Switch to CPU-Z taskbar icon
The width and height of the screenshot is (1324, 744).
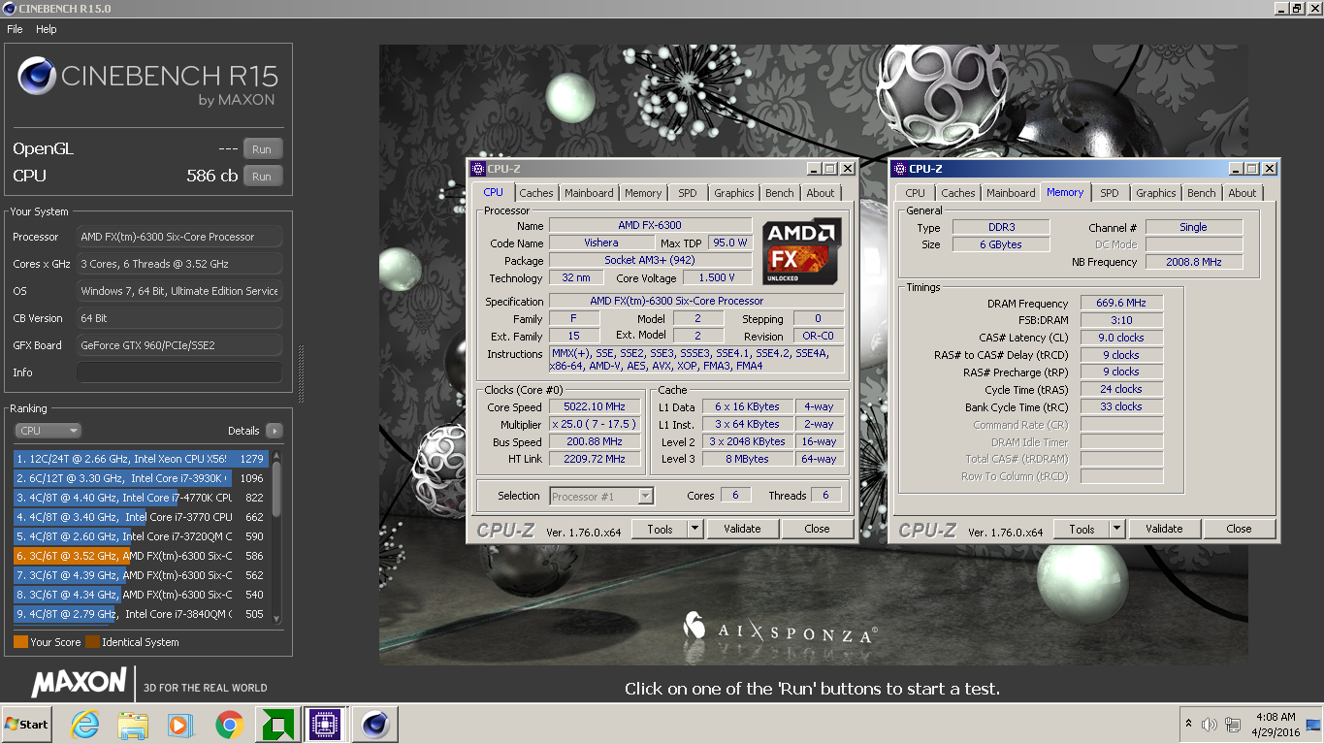pos(324,725)
